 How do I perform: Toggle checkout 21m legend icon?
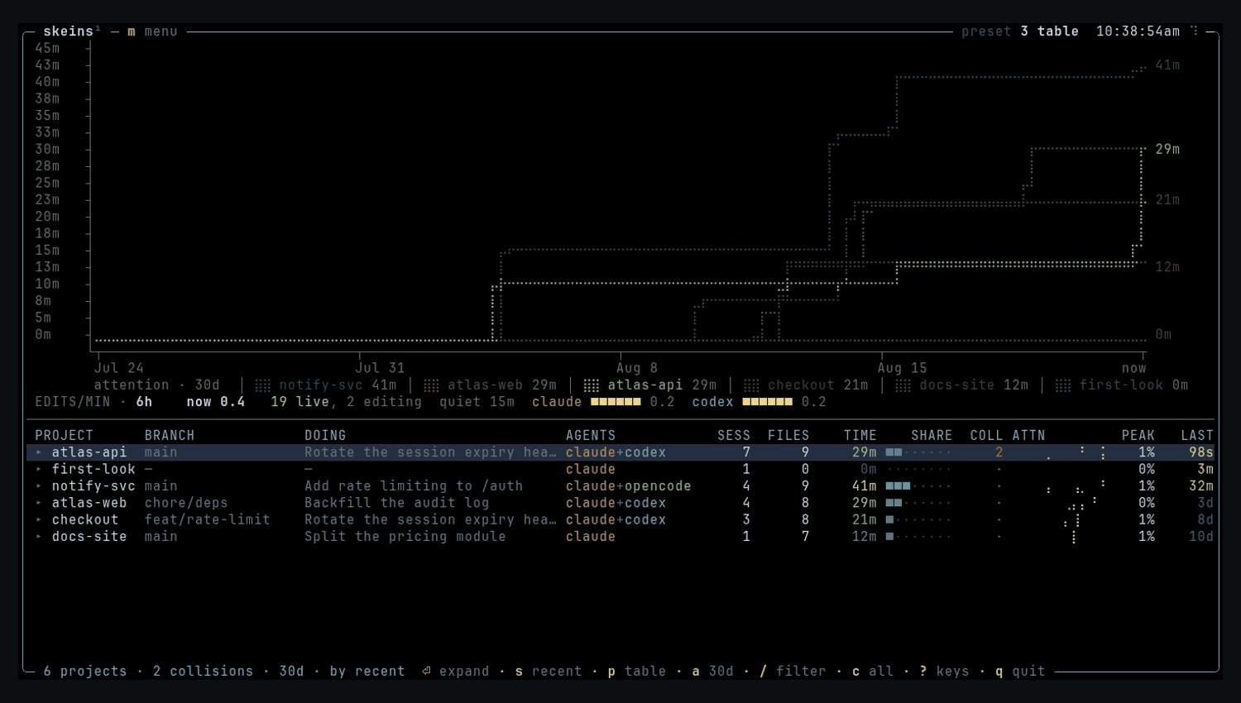(x=751, y=385)
